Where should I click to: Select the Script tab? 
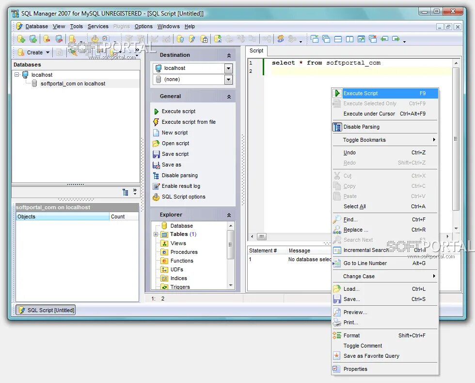(x=256, y=50)
